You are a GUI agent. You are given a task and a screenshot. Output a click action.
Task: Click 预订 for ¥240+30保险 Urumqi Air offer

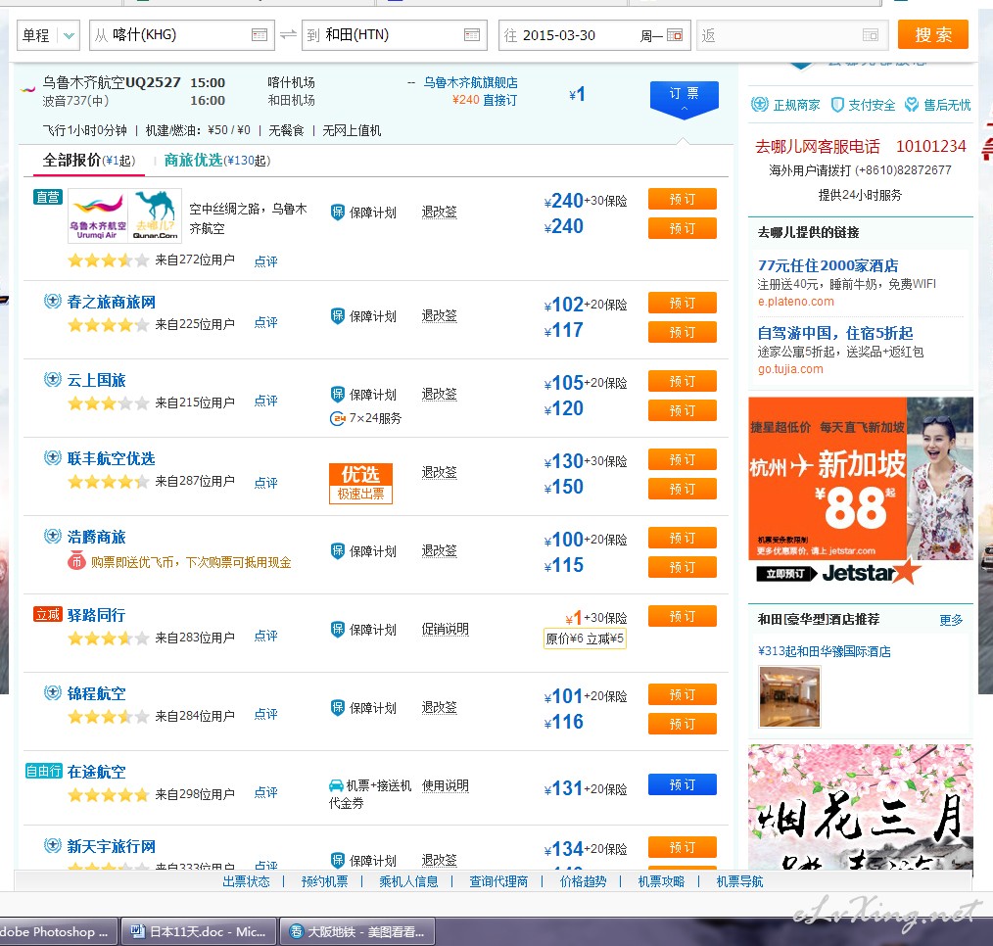tap(682, 199)
